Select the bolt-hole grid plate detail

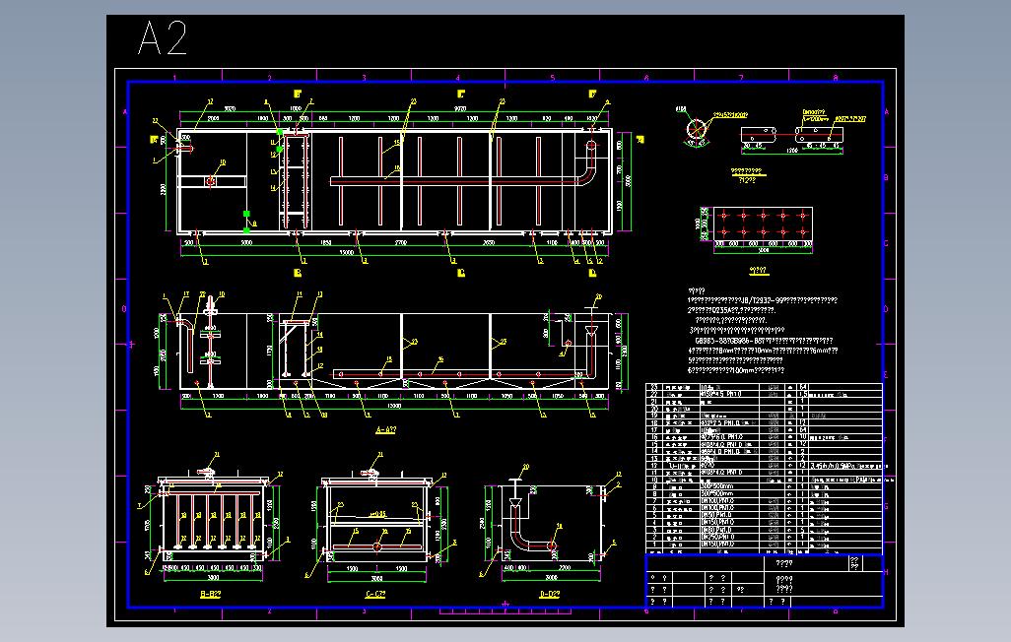point(763,224)
